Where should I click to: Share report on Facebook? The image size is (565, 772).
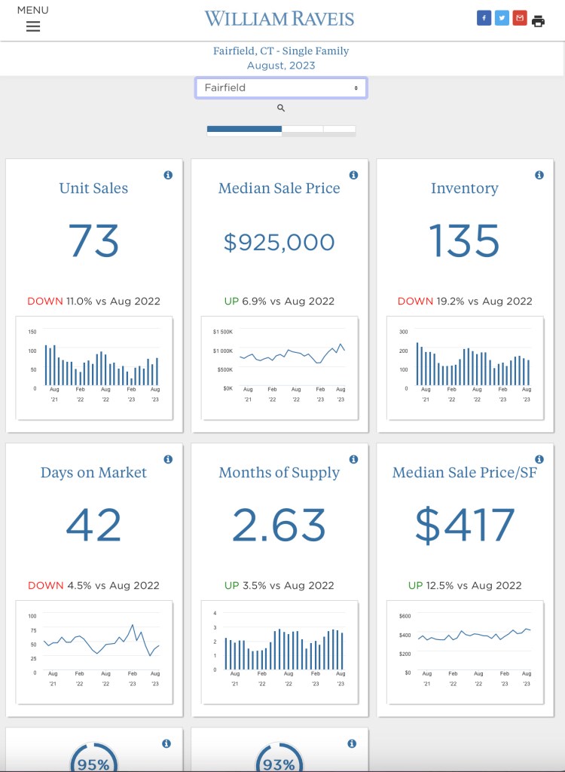coord(484,18)
